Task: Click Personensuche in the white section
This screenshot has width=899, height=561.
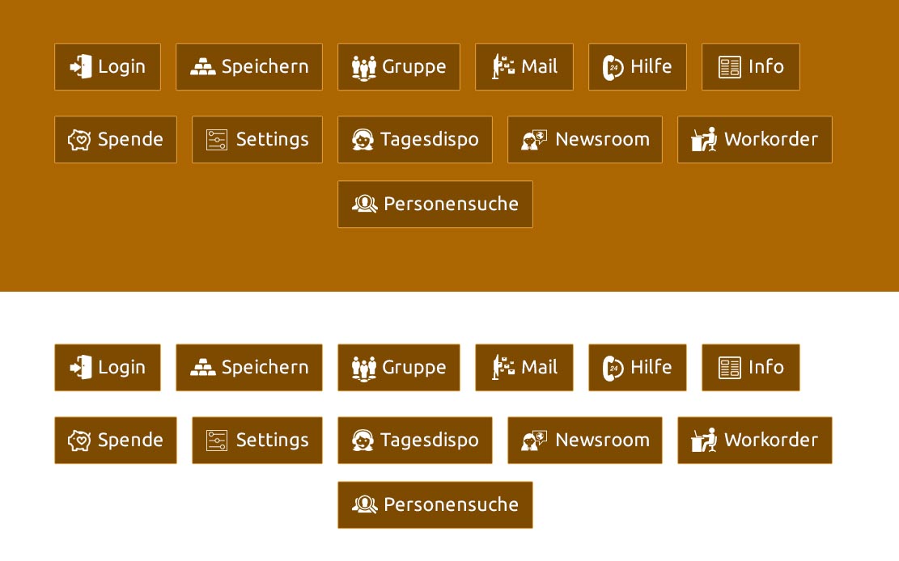Action: (x=435, y=505)
